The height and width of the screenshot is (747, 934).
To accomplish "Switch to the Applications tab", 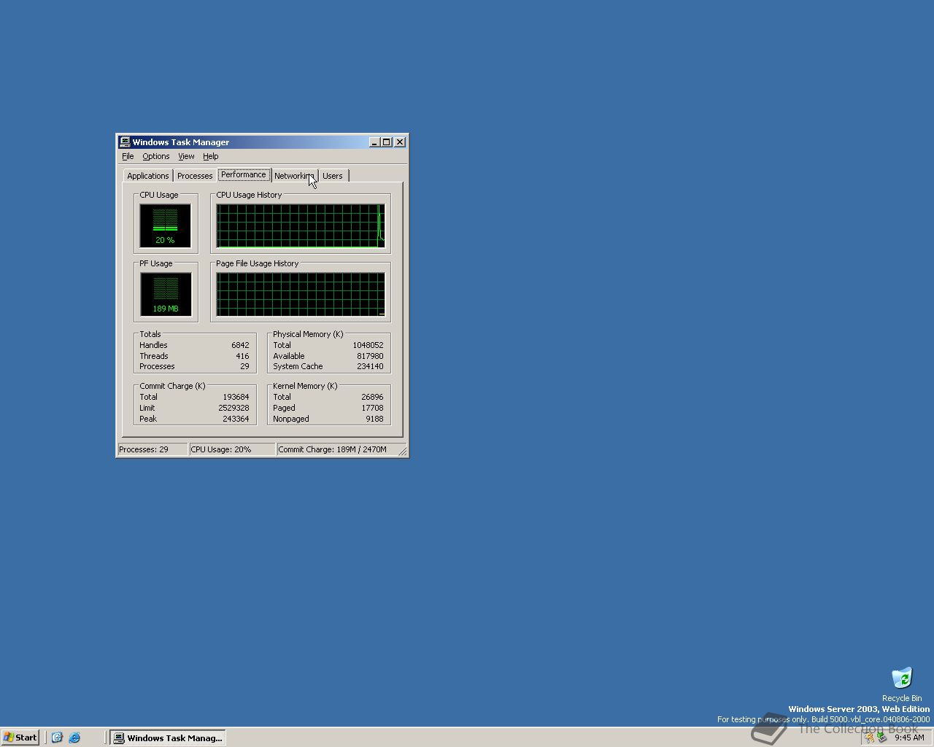I will coord(147,176).
